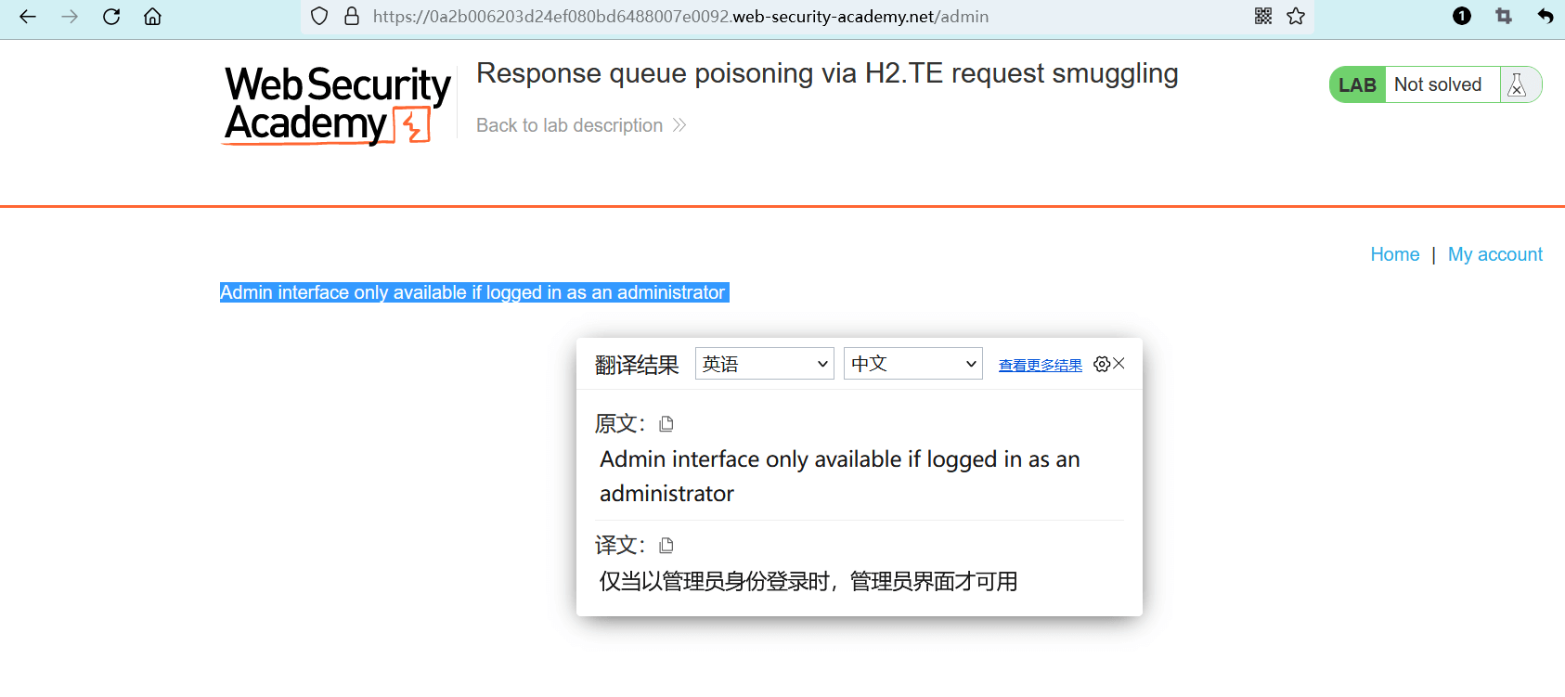The image size is (1565, 697).
Task: Click the padlock site security icon
Action: point(352,16)
